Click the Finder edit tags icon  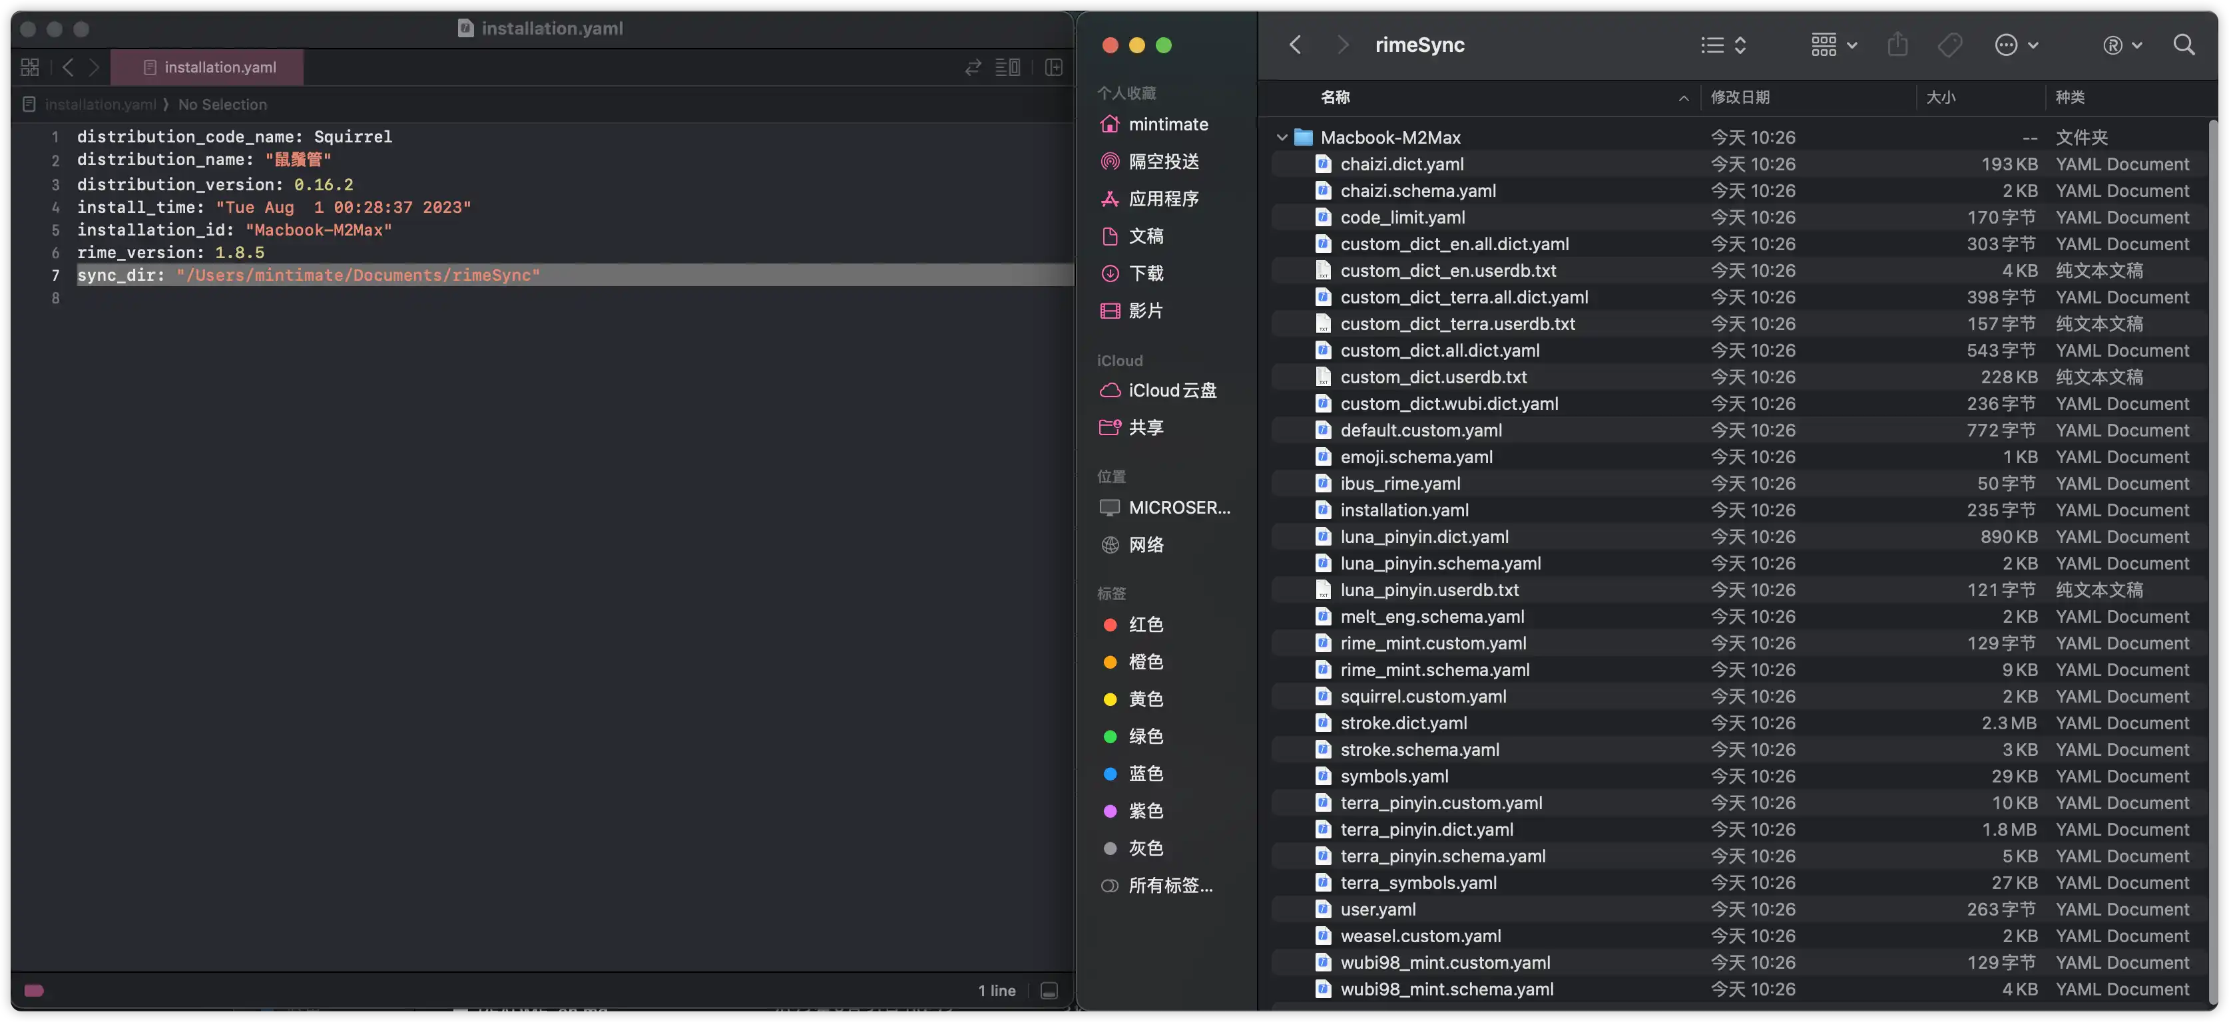tap(1949, 45)
